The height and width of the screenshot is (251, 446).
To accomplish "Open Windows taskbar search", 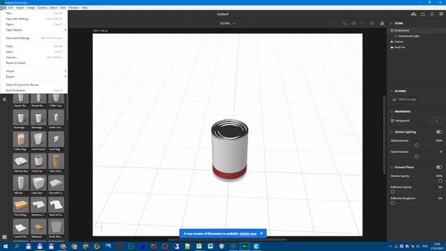I will click(17, 246).
